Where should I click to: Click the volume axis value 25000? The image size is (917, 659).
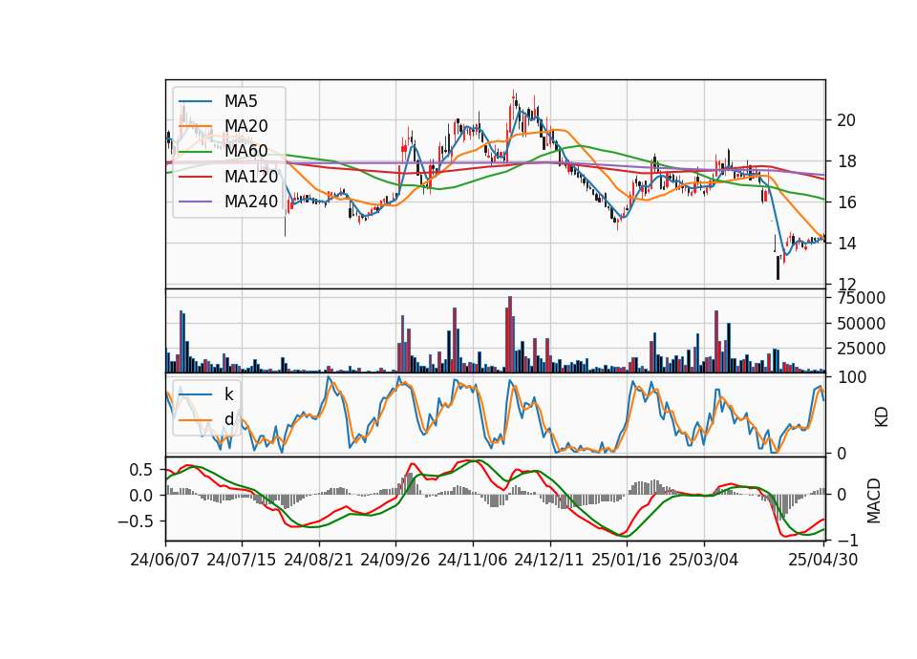click(x=861, y=349)
